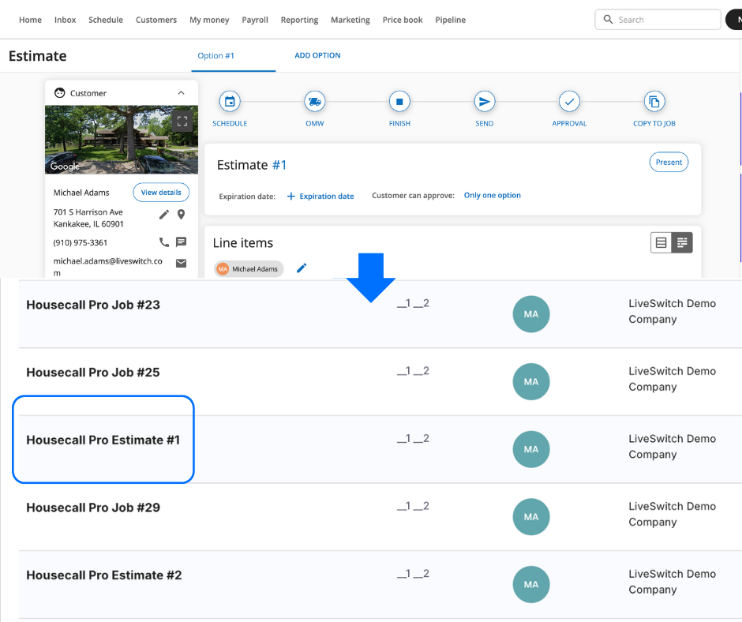Switch to compact line items view
Viewport: 742px width, 622px height.
coord(661,243)
